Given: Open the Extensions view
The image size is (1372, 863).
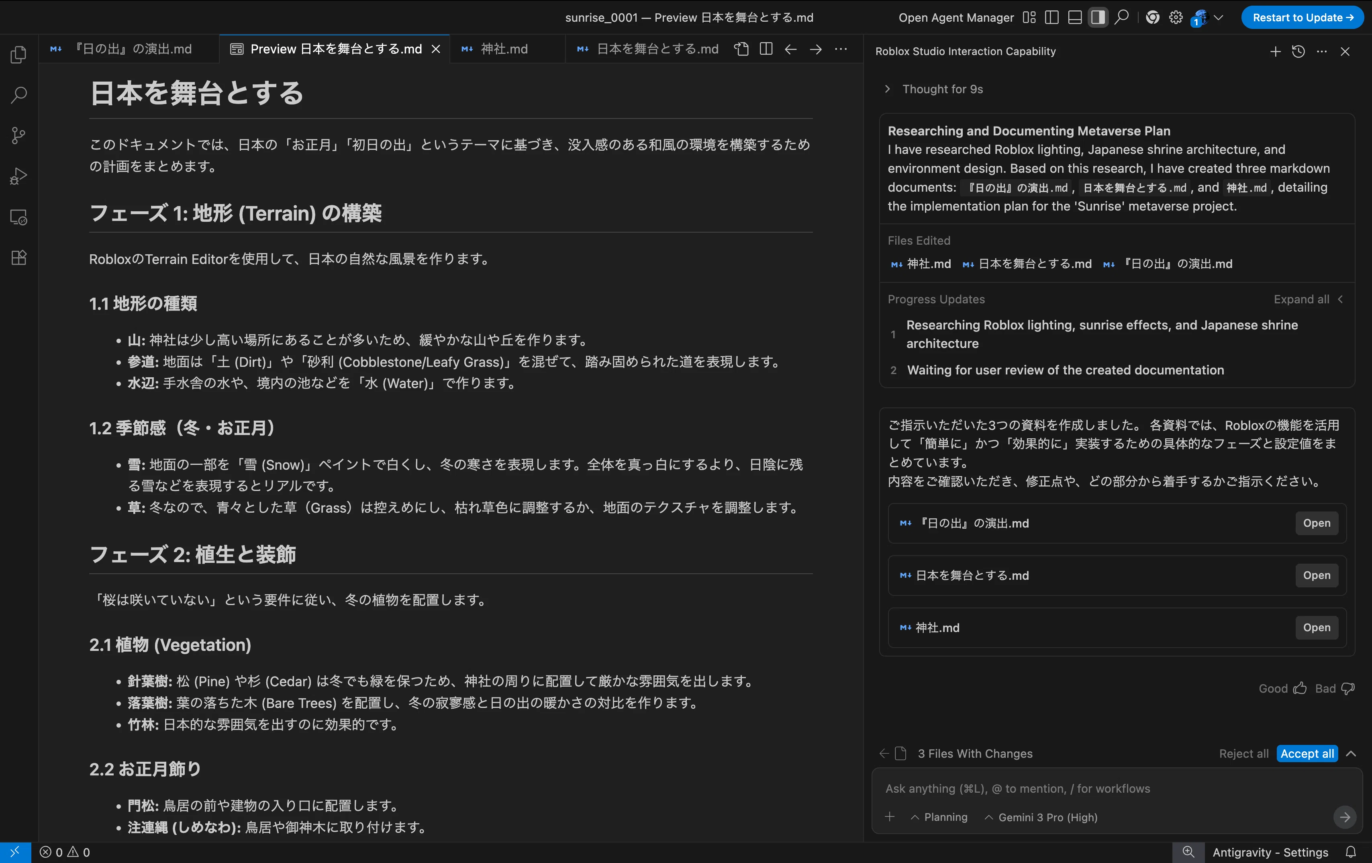Looking at the screenshot, I should point(19,258).
